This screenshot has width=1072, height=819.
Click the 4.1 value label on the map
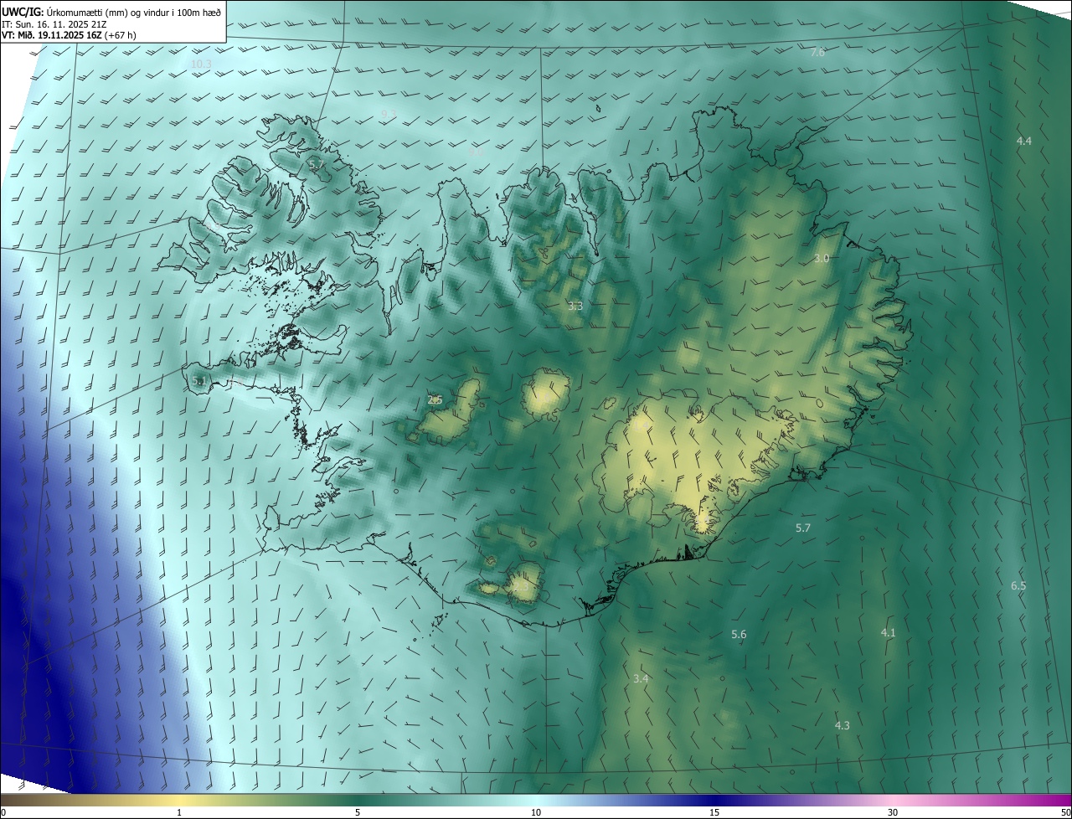tap(889, 633)
